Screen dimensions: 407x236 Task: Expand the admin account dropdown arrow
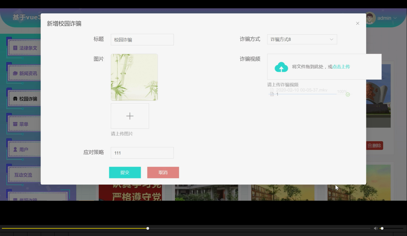[x=394, y=18]
